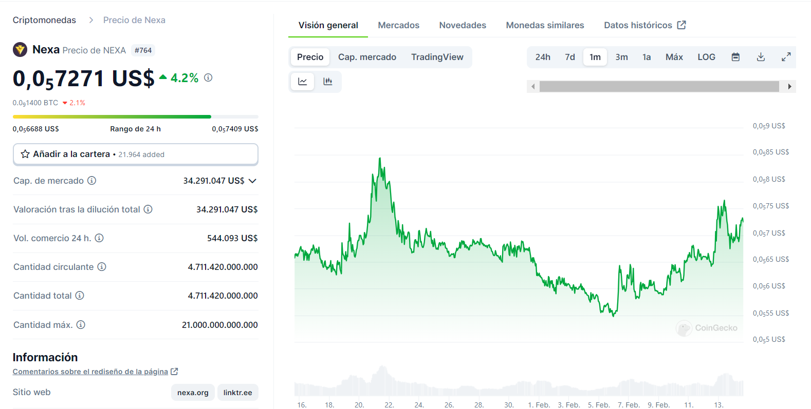The width and height of the screenshot is (811, 409).
Task: Click the price chart peak near 22.
Action: pyautogui.click(x=380, y=159)
